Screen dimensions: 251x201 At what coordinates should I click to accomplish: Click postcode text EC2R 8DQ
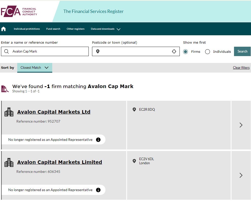pos(147,109)
